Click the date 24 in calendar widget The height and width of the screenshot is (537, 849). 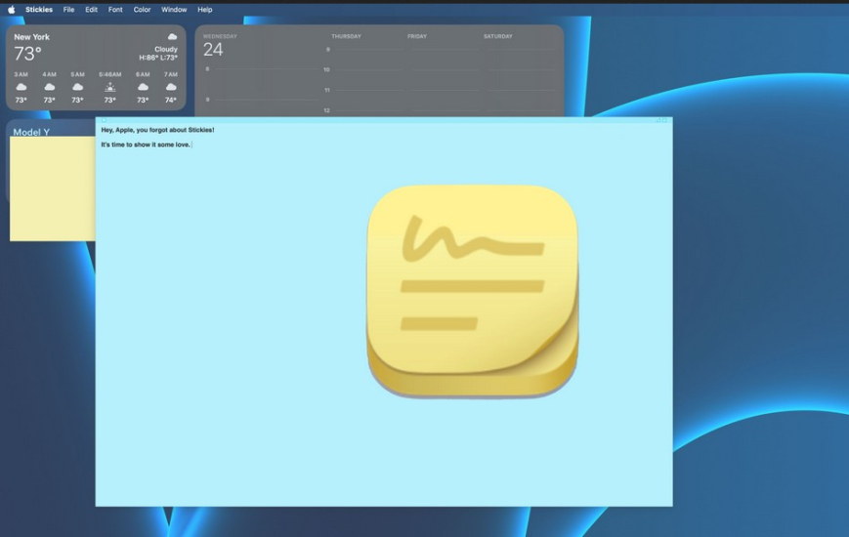[x=213, y=50]
